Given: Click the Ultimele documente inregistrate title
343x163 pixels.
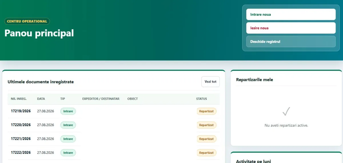Looking at the screenshot, I should (x=41, y=82).
